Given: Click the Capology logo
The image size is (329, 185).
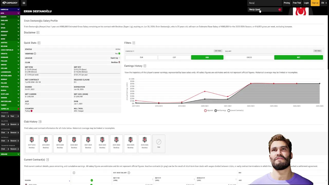Looking at the screenshot, I should (10, 3).
